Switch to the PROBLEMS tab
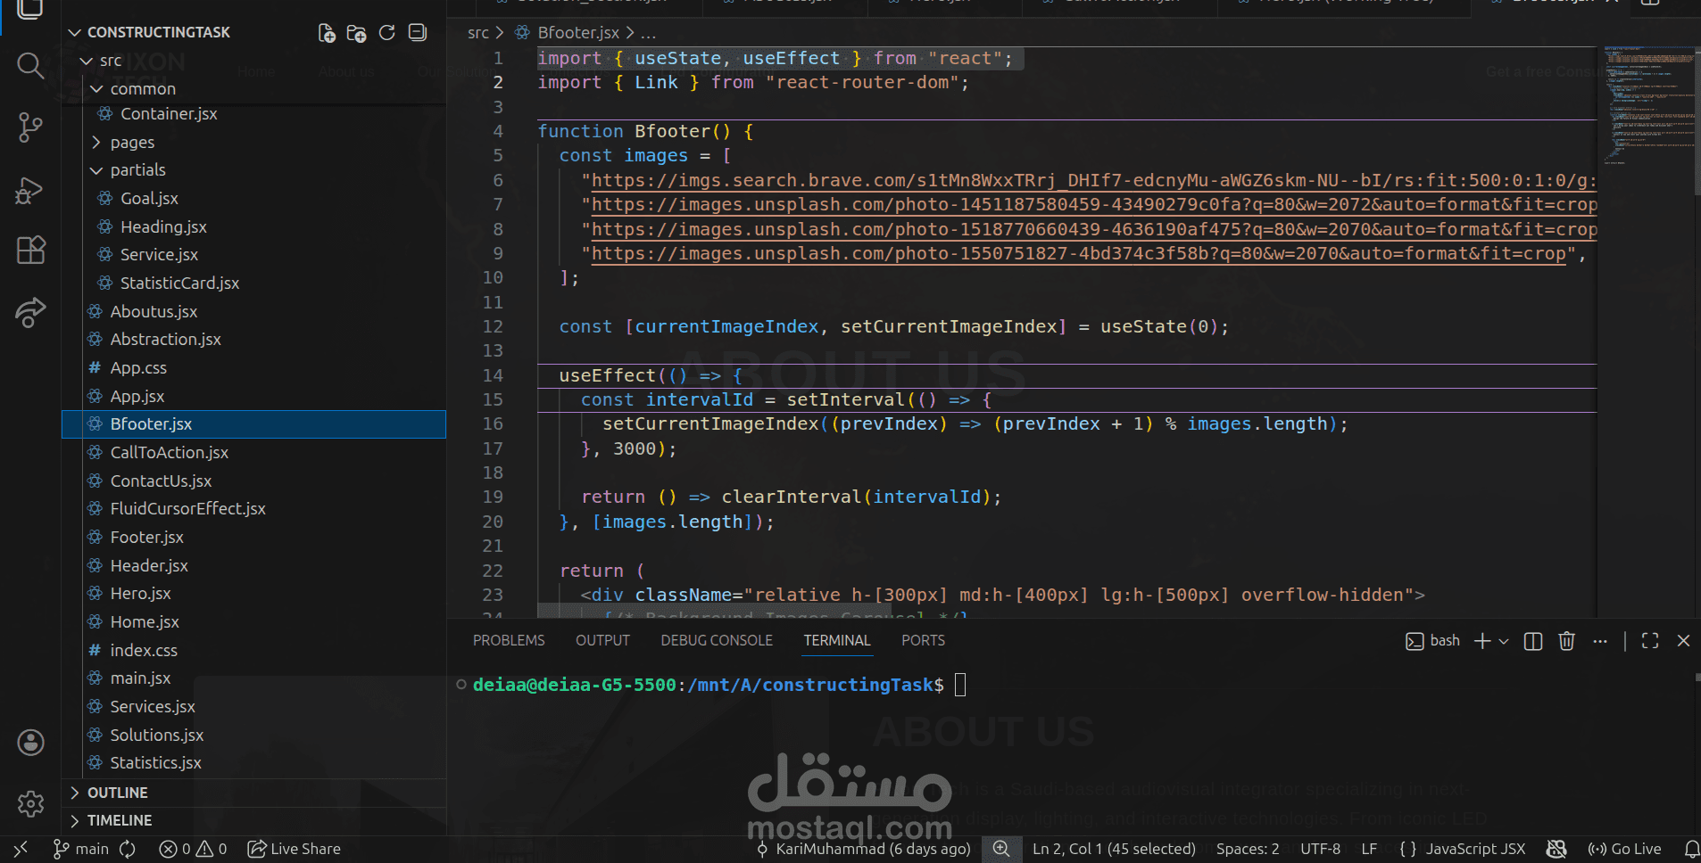The height and width of the screenshot is (863, 1701). [509, 641]
